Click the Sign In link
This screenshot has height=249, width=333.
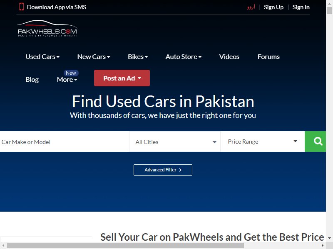point(301,7)
